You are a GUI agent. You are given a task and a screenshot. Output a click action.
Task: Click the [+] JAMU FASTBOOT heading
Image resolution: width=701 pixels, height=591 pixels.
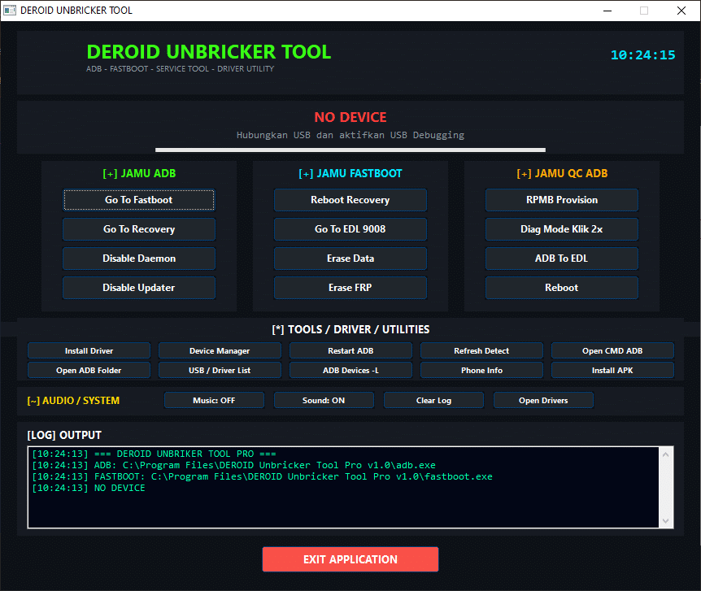[x=350, y=173]
